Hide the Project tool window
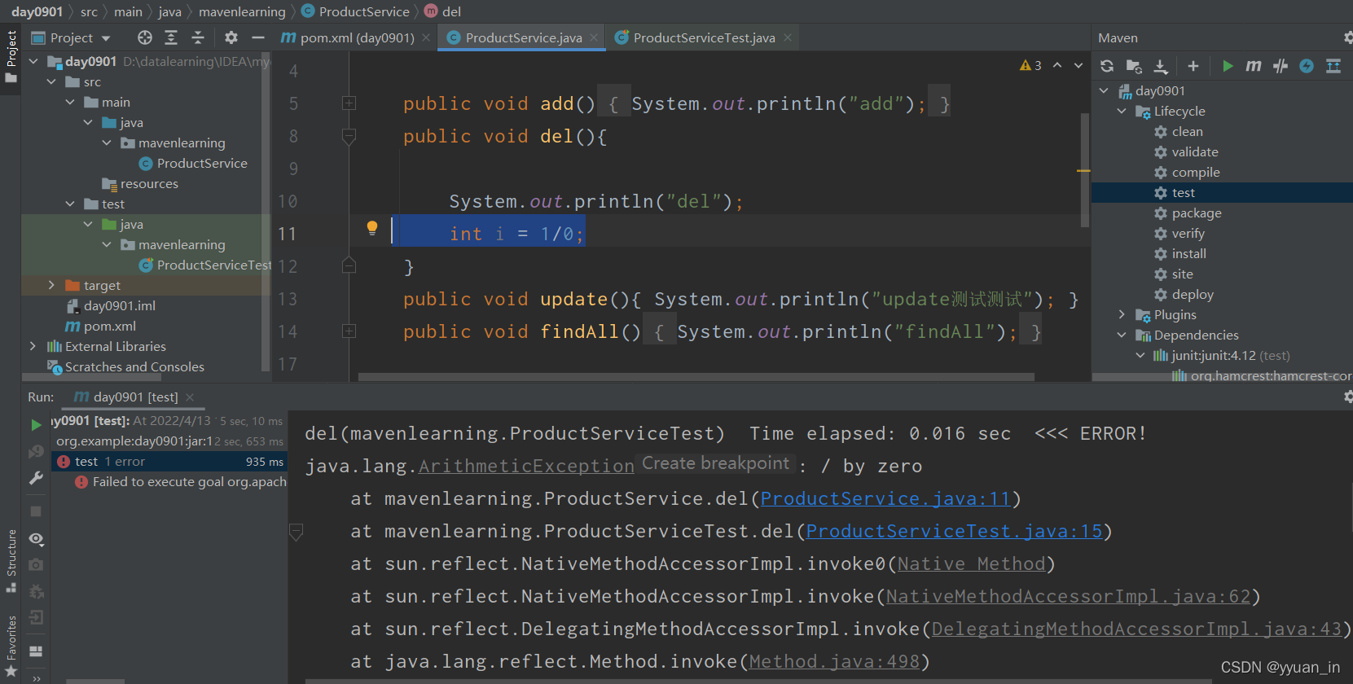This screenshot has width=1353, height=684. coord(258,37)
